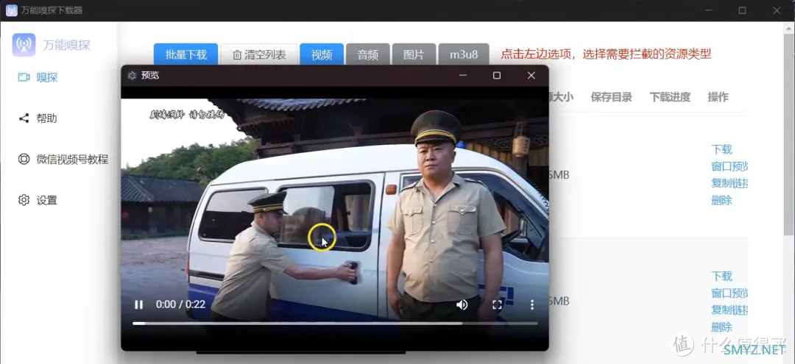This screenshot has width=795, height=364.
Task: Click the video progress bar
Action: pyautogui.click(x=335, y=323)
